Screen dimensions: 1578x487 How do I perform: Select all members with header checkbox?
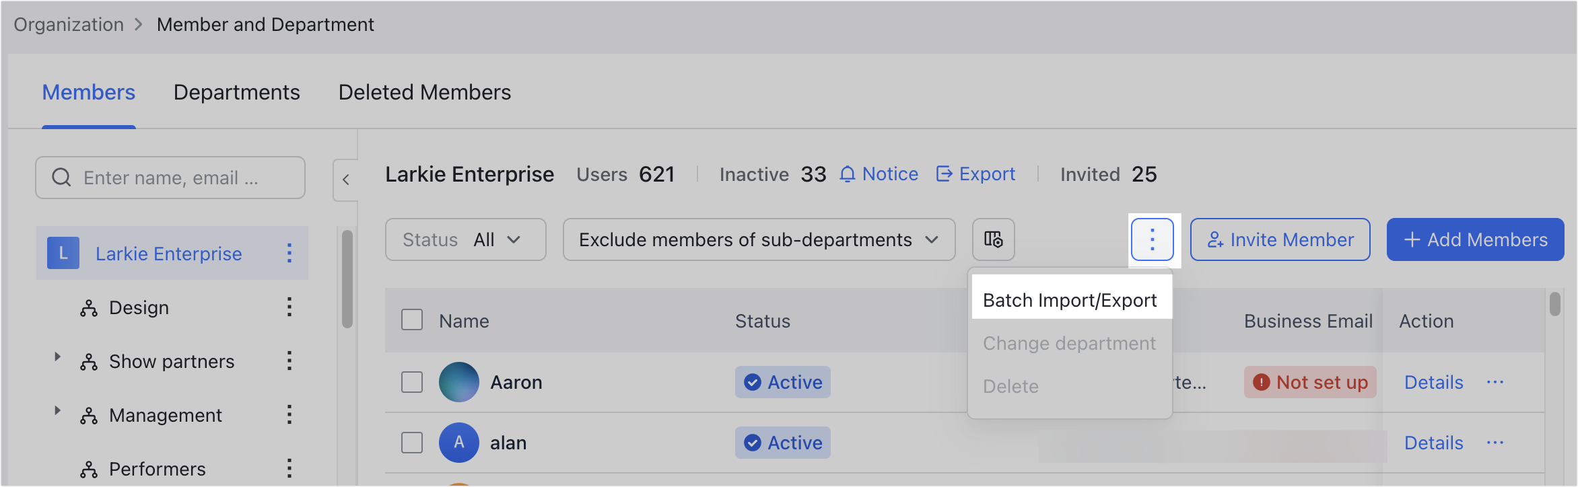[x=412, y=320]
